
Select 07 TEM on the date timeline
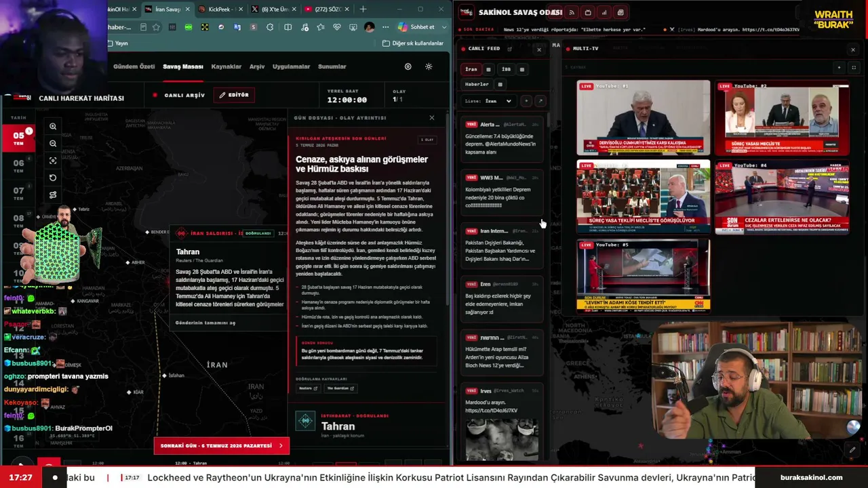click(18, 194)
